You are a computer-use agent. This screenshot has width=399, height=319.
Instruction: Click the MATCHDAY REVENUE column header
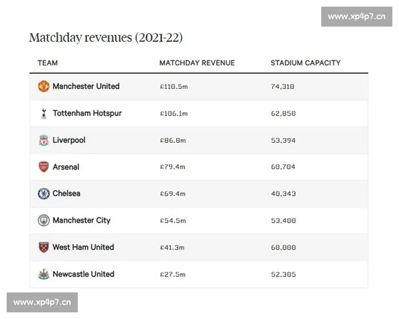(x=197, y=63)
